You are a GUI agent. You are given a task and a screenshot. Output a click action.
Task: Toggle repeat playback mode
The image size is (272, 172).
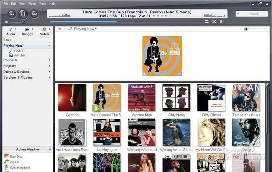(207, 21)
